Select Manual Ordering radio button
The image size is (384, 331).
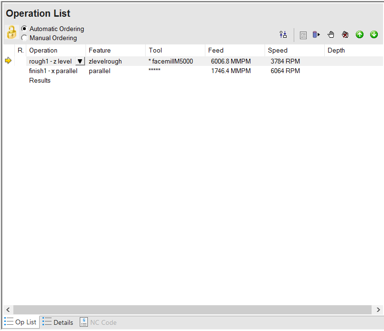24,38
